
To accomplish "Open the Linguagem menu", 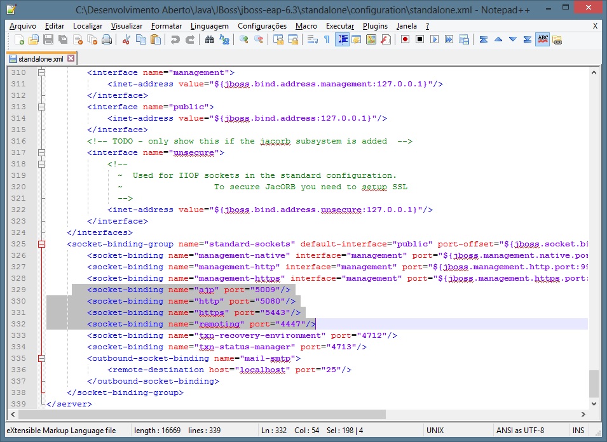I will tap(209, 26).
